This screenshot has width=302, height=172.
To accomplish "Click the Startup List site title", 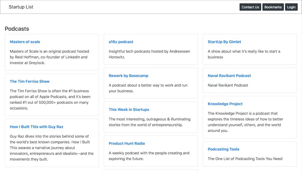I will [21, 7].
